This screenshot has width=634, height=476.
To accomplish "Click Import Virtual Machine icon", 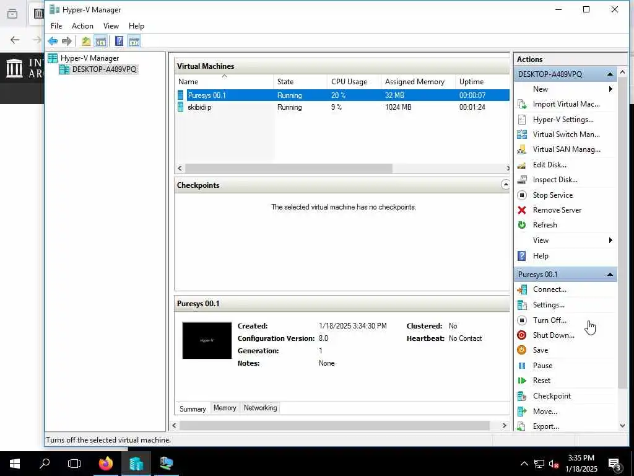I will (522, 104).
